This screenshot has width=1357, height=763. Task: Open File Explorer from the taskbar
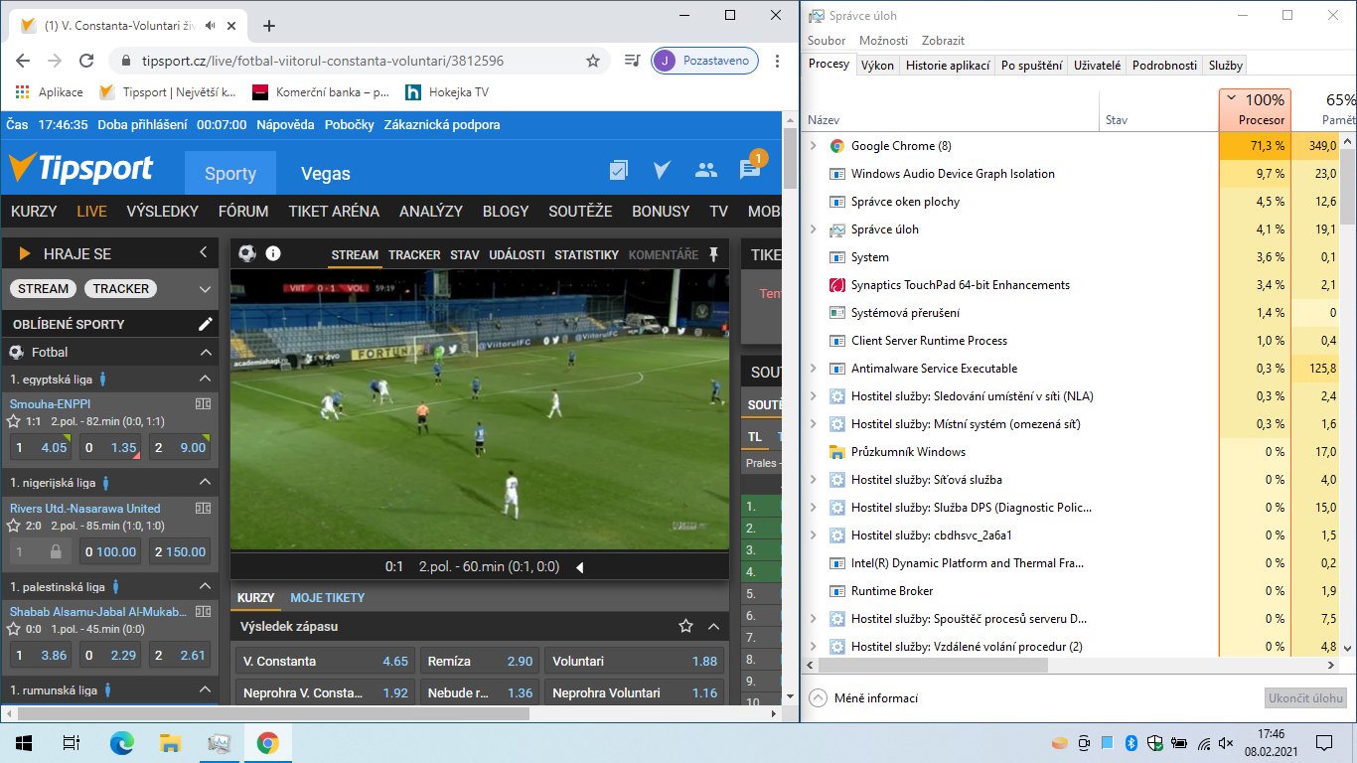[170, 743]
